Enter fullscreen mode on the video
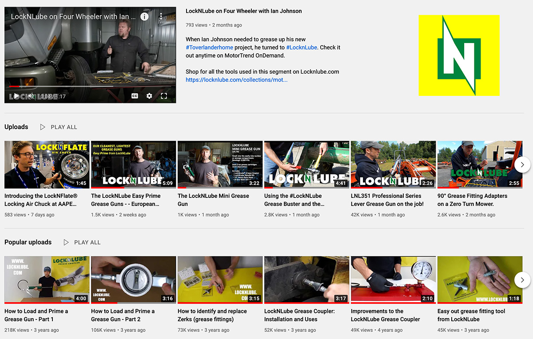This screenshot has height=339, width=533. point(164,96)
